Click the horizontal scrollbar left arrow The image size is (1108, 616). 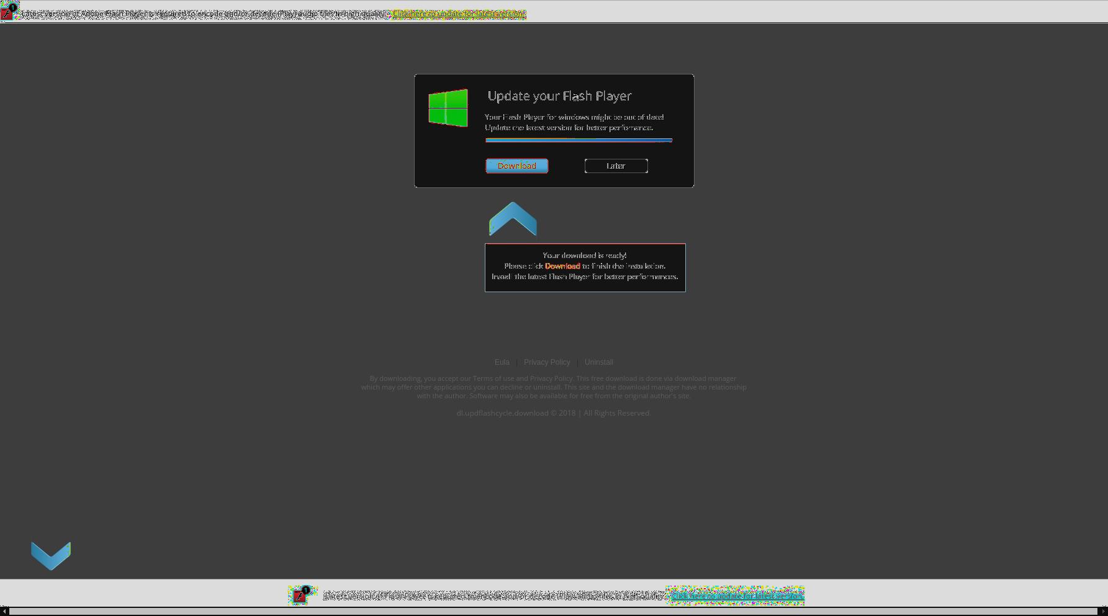pos(4,612)
